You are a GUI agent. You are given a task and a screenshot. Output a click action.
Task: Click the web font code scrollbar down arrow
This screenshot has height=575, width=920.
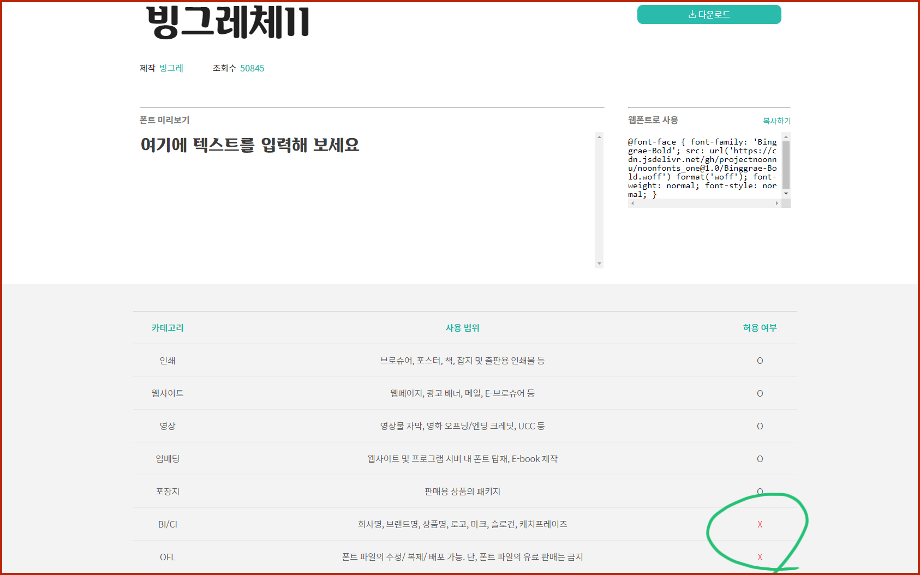786,194
